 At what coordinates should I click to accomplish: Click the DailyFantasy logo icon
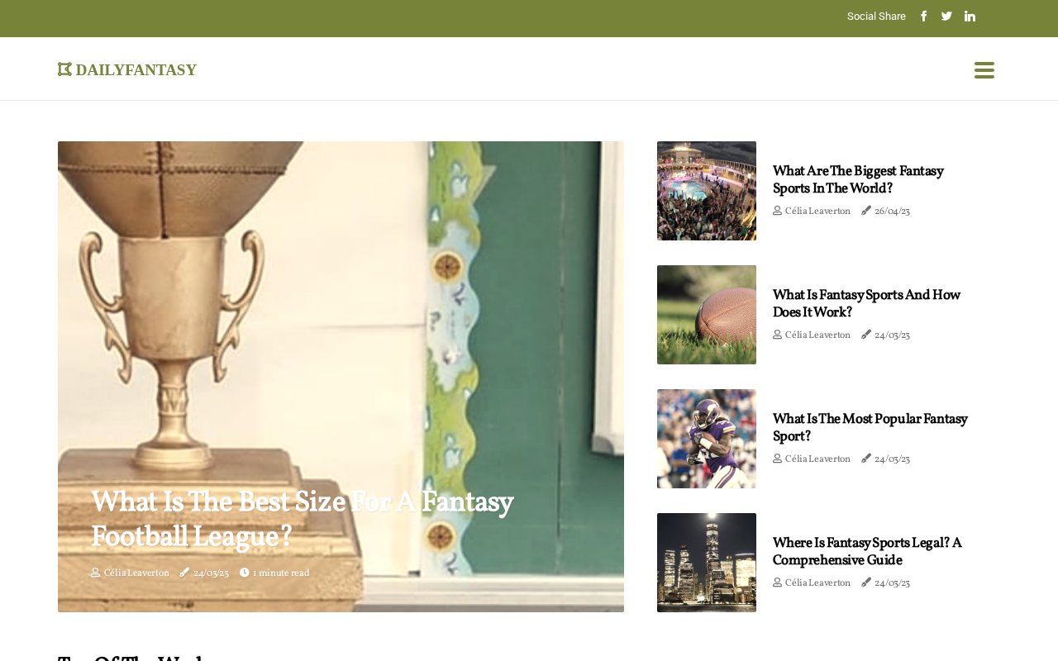[64, 70]
